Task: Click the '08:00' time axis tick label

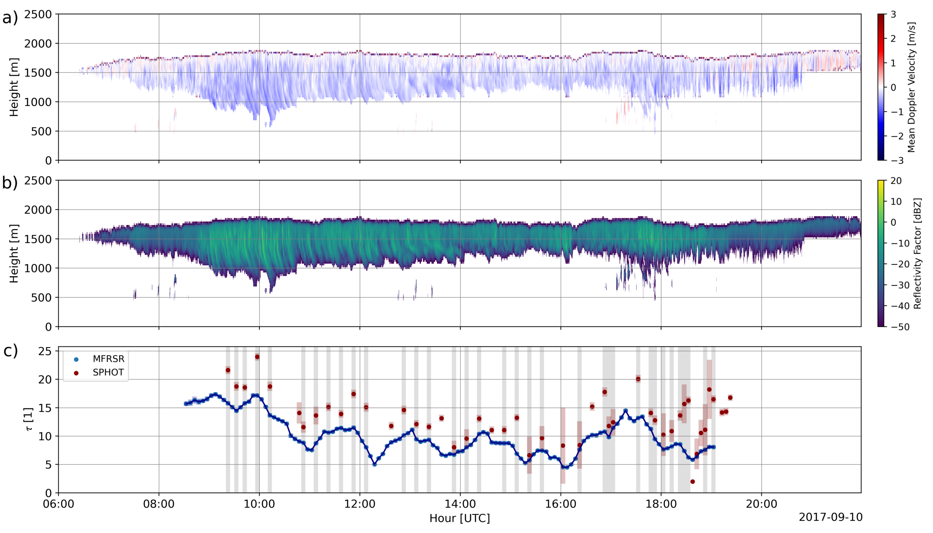Action: click(159, 504)
